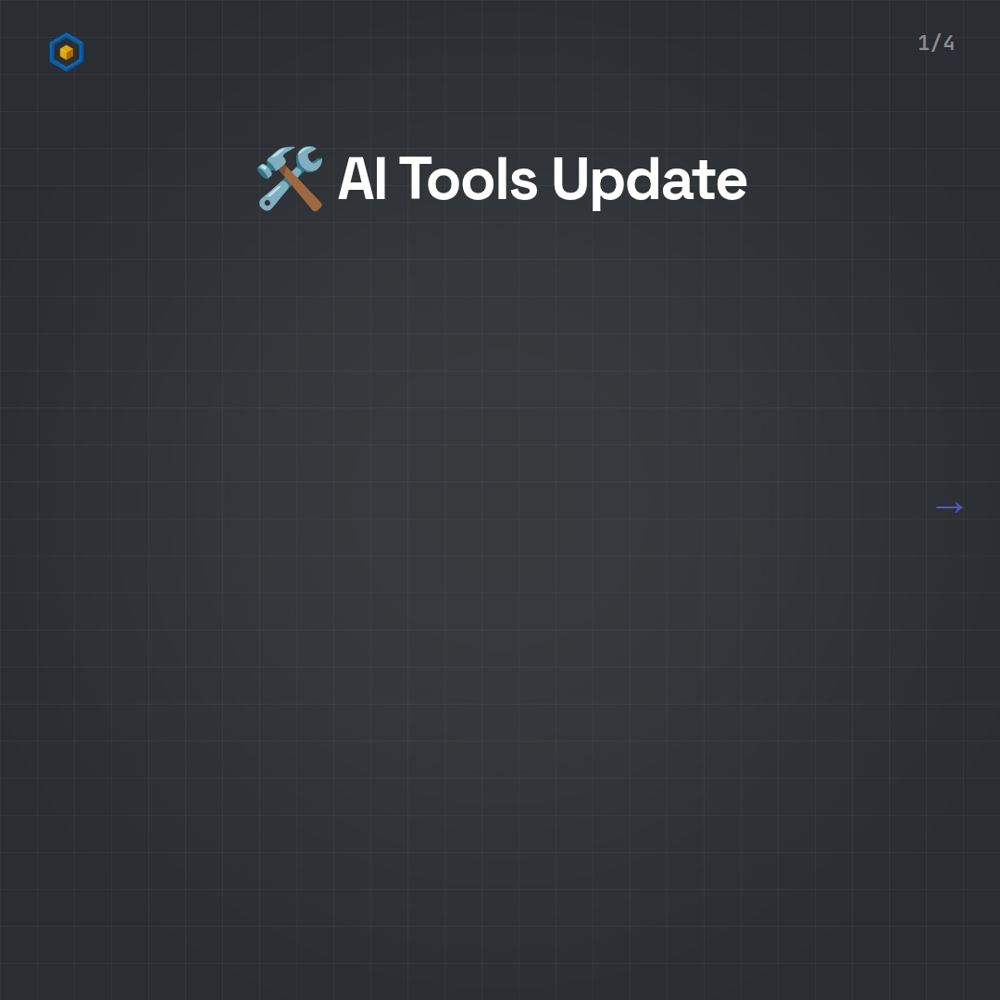Tap the wrench head in the emoji
Image resolution: width=1000 pixels, height=1000 pixels.
[308, 159]
